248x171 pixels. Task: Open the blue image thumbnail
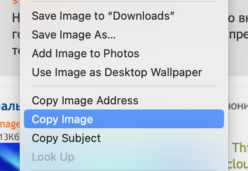click(10, 157)
